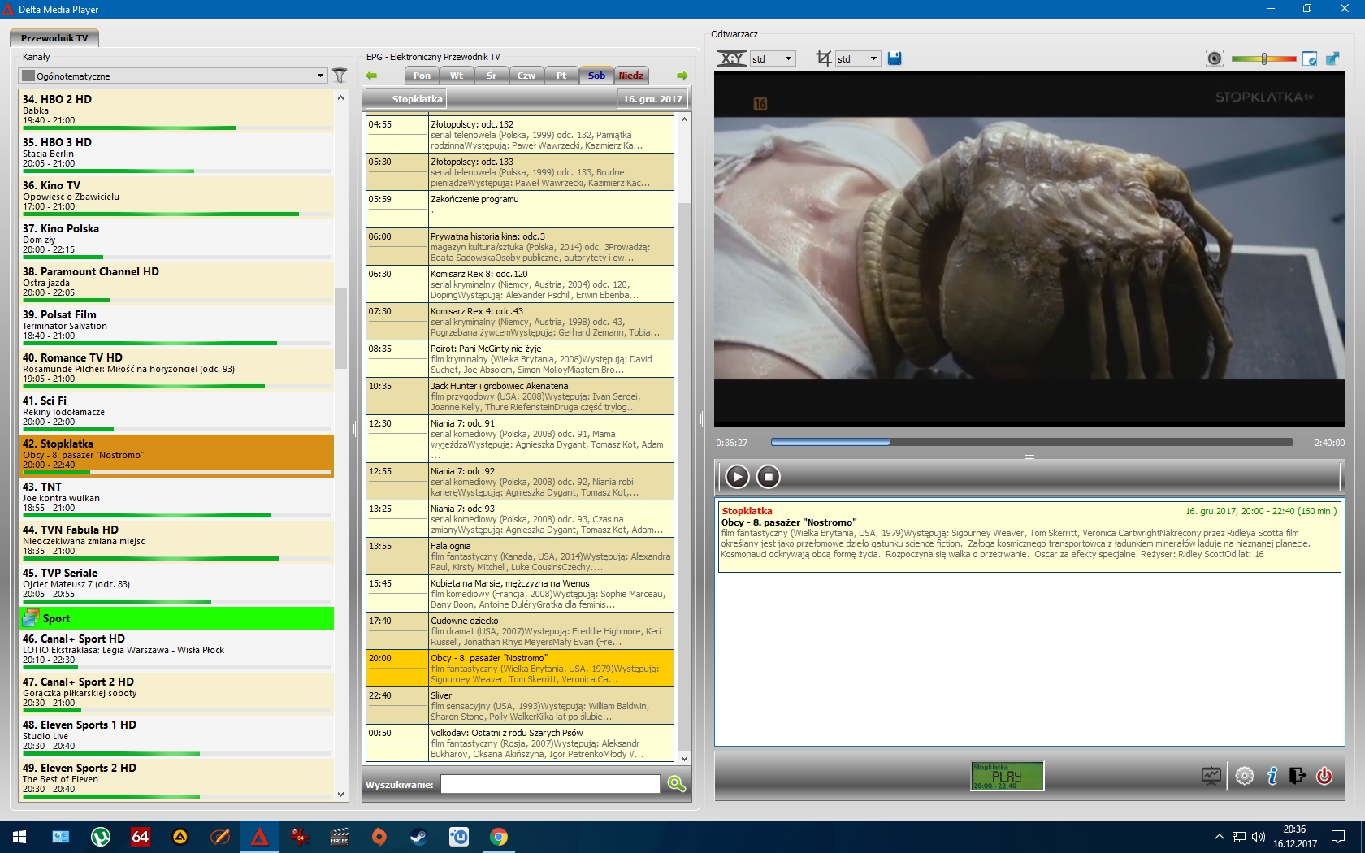
Task: Select the Przewodnik TV tab
Action: click(54, 38)
